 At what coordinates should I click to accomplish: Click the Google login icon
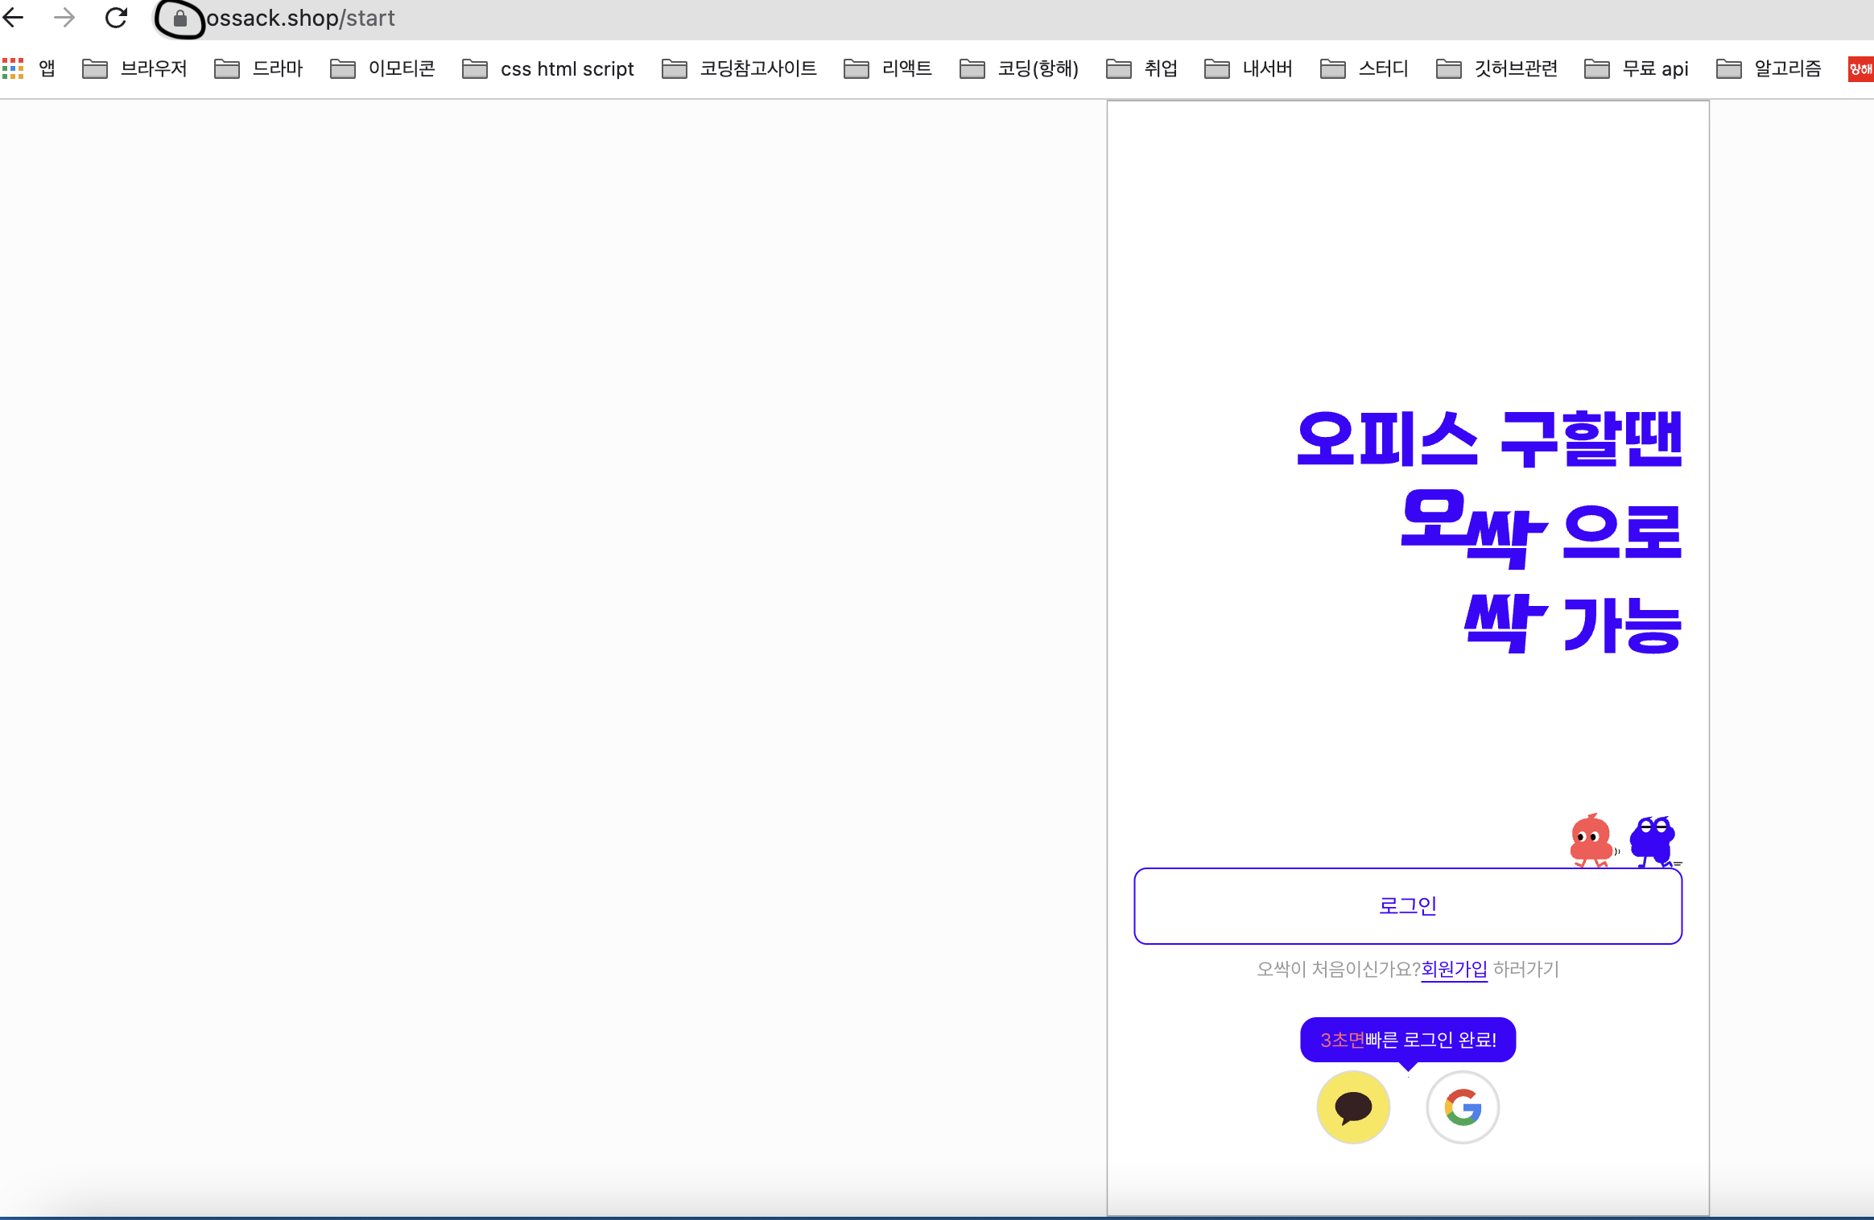[1462, 1107]
